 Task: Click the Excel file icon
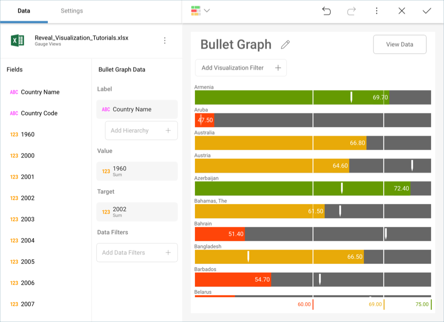18,40
